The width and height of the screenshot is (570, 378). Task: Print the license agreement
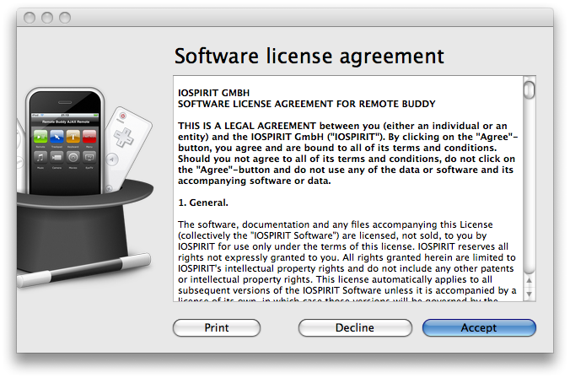(x=217, y=327)
